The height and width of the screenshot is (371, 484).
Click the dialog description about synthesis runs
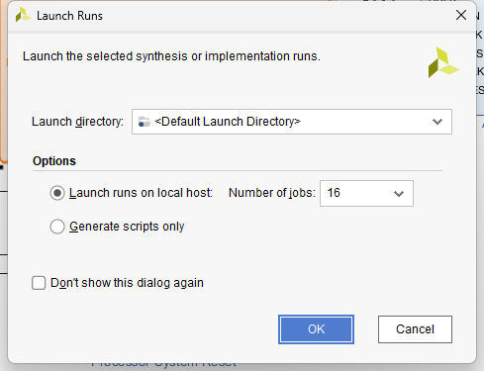point(171,56)
